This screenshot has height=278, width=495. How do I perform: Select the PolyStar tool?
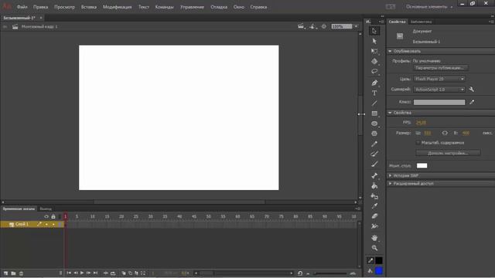(374, 134)
